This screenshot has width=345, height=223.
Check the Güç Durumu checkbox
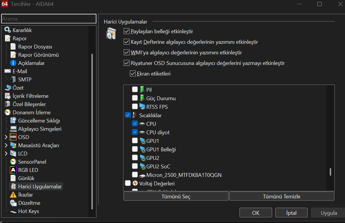point(135,98)
